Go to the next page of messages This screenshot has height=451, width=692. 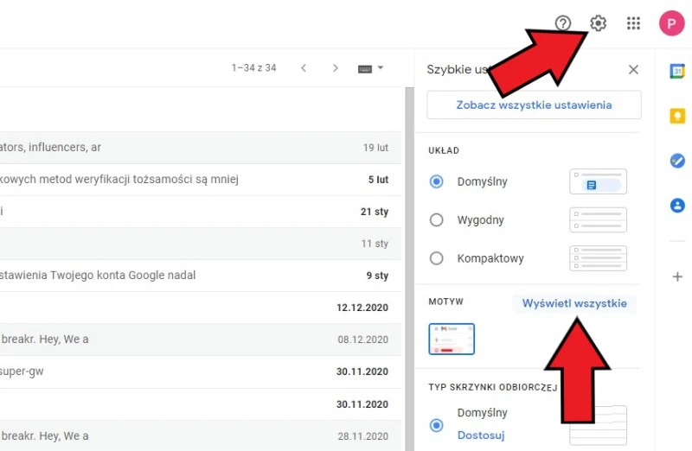336,68
